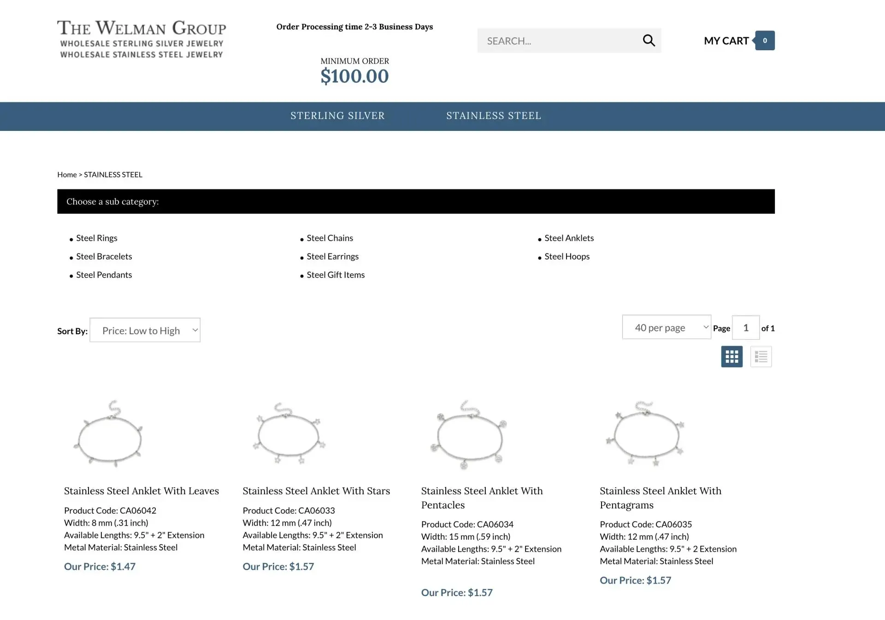Focus the search input field

(560, 41)
